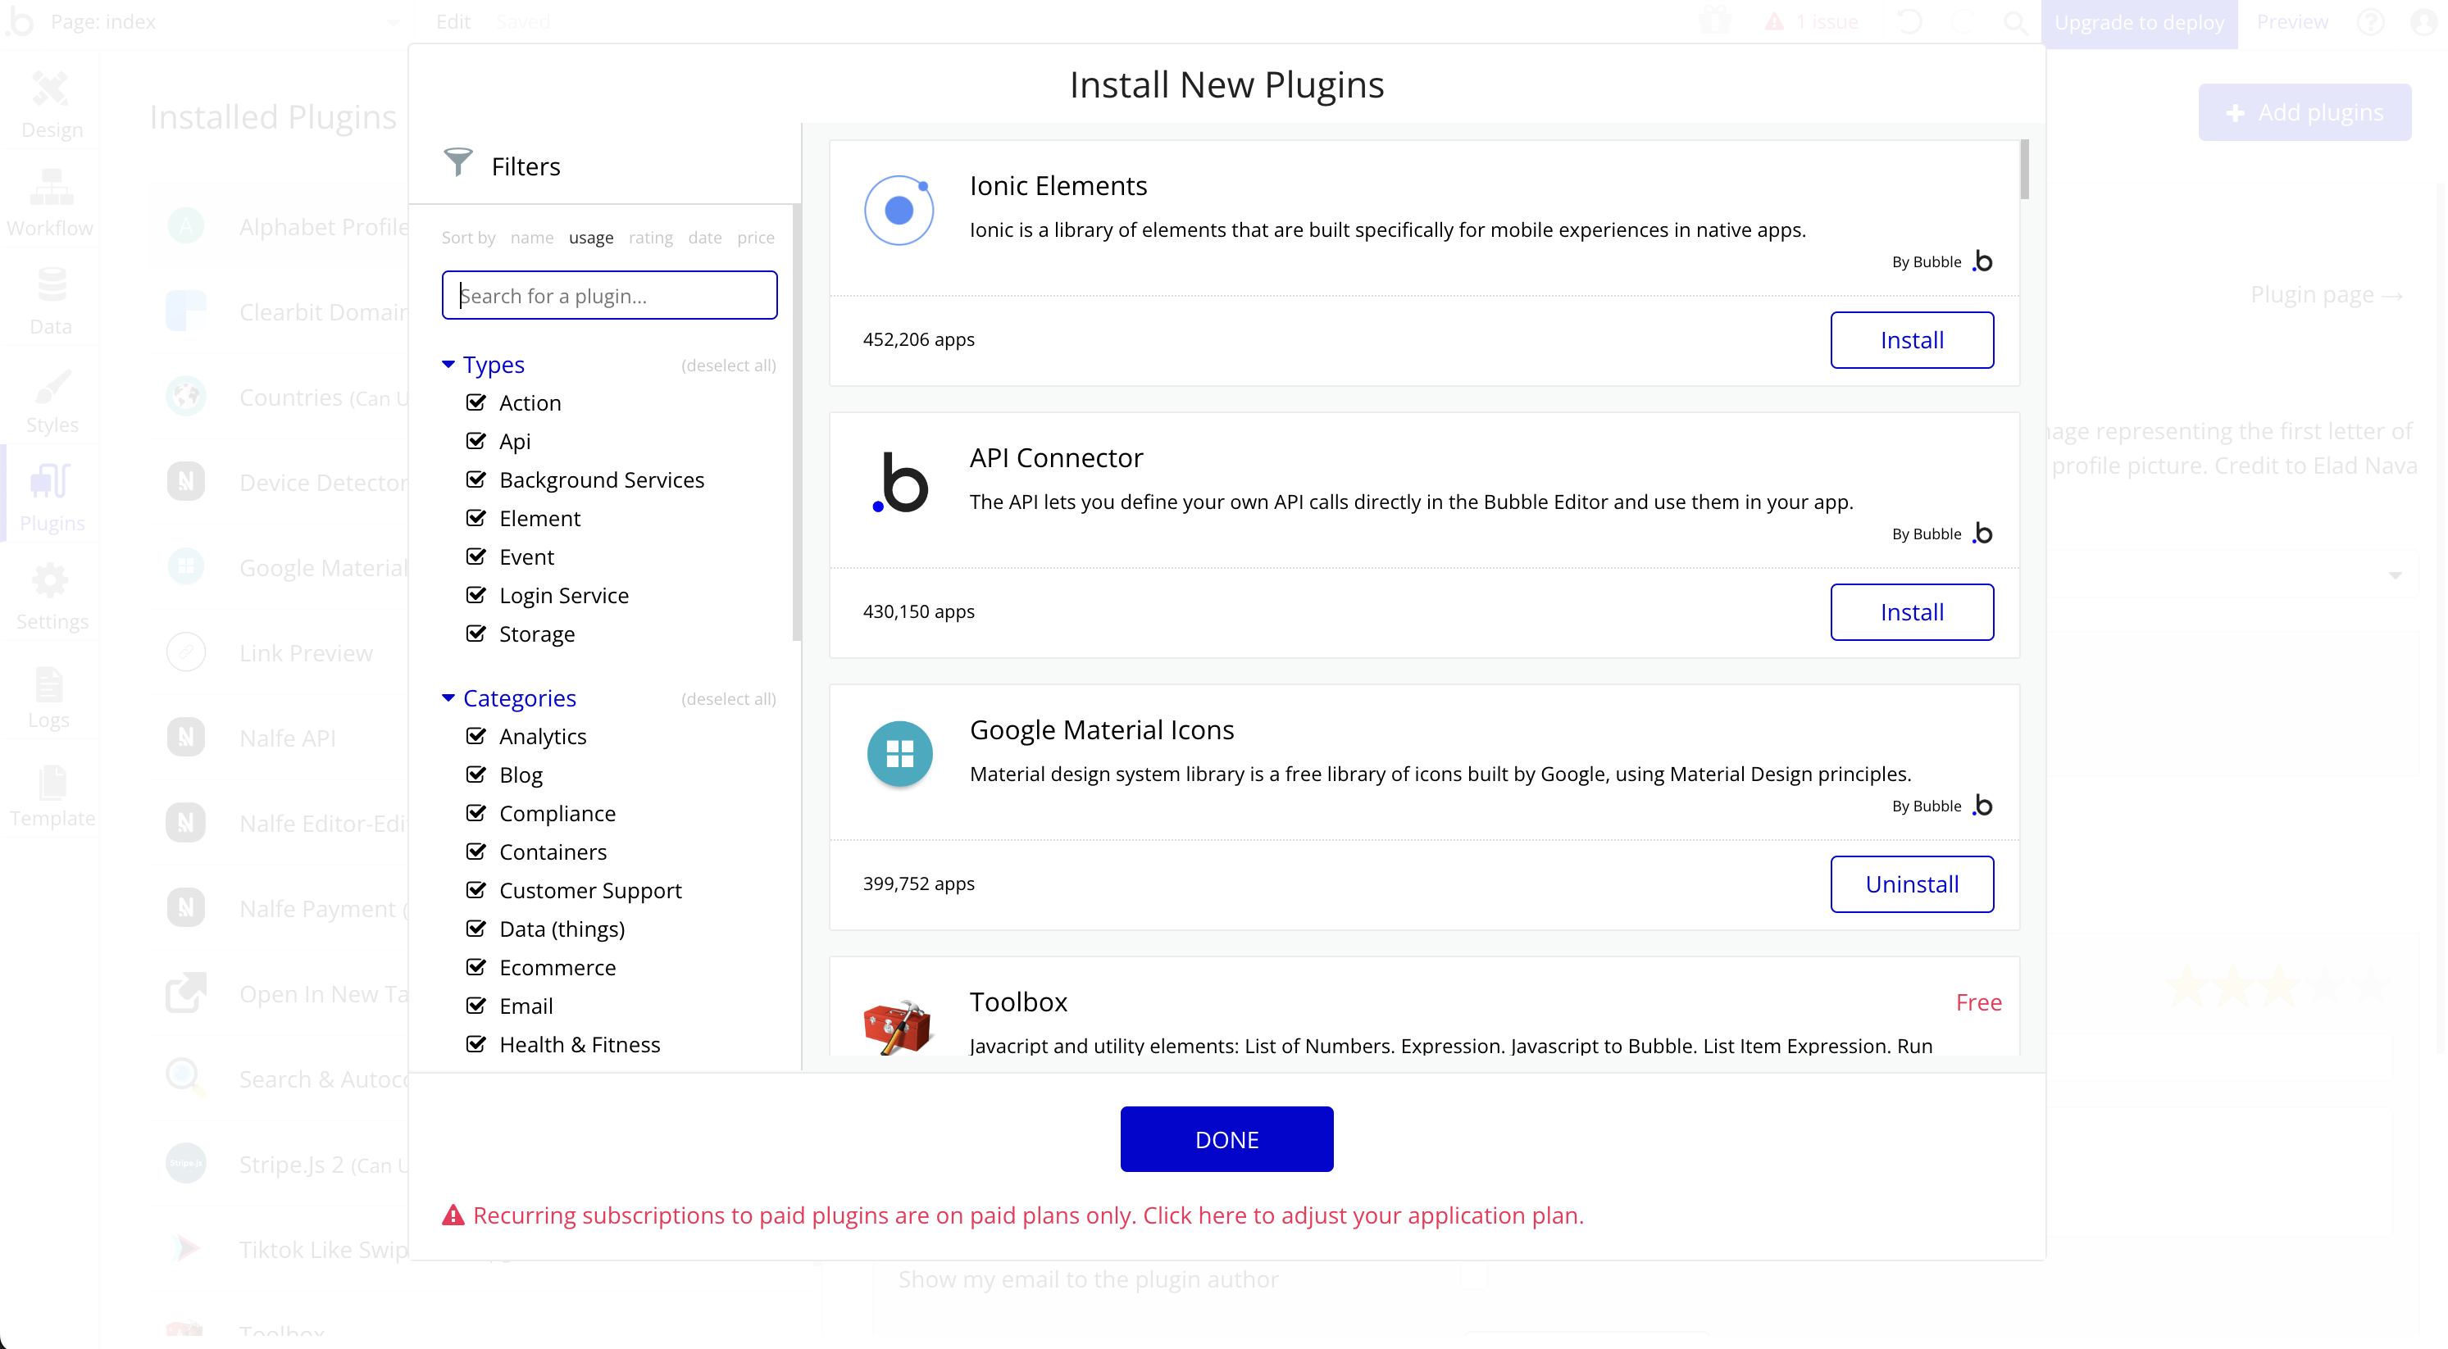
Task: Install the API Connector plugin
Action: (x=1911, y=611)
